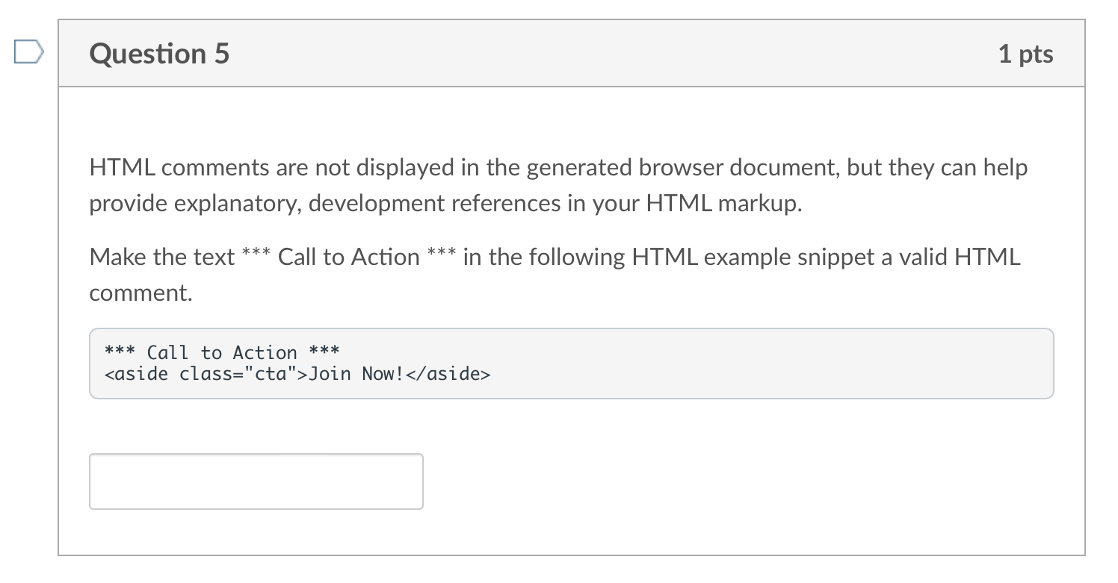
Task: Click inside the empty answer box
Action: tap(256, 481)
